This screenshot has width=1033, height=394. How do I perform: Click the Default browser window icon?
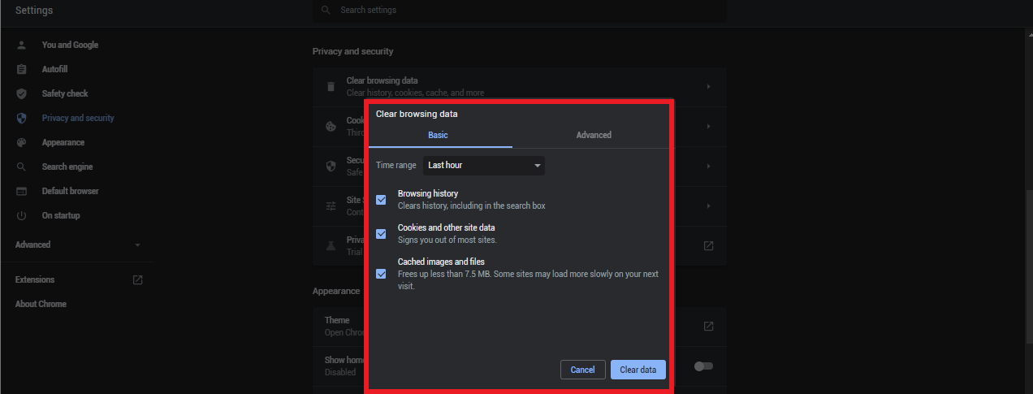[x=22, y=191]
